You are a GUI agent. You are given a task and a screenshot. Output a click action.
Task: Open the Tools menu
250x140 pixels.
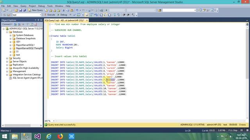50,6
